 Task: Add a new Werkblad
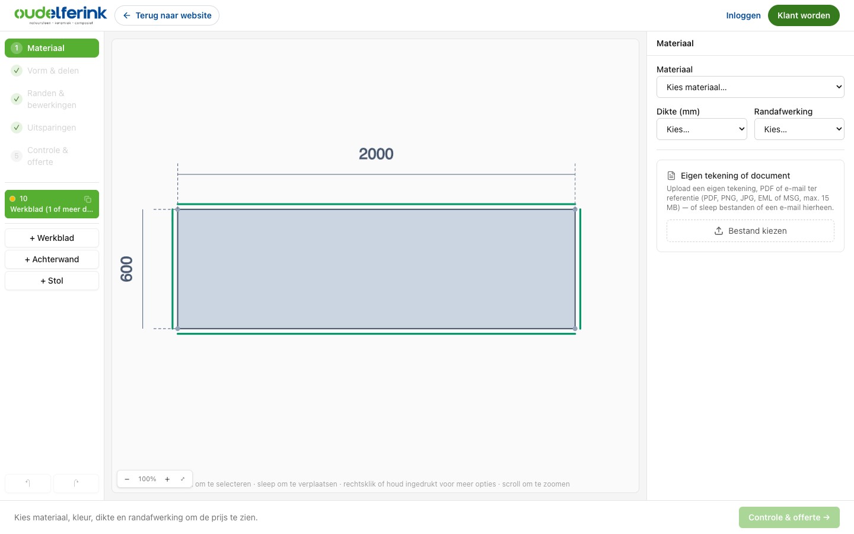[x=52, y=238]
